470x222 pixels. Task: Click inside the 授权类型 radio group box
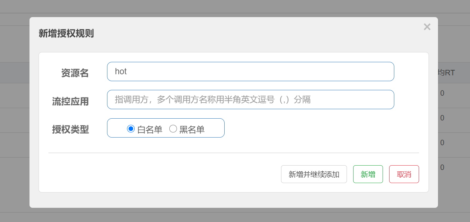click(215, 128)
